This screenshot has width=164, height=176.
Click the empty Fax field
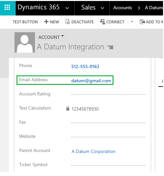(108, 123)
